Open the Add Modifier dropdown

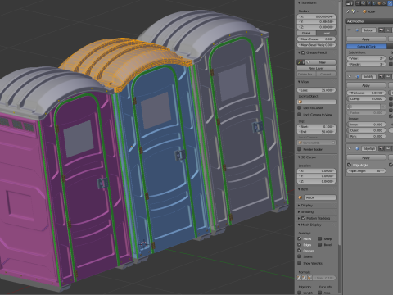click(369, 21)
